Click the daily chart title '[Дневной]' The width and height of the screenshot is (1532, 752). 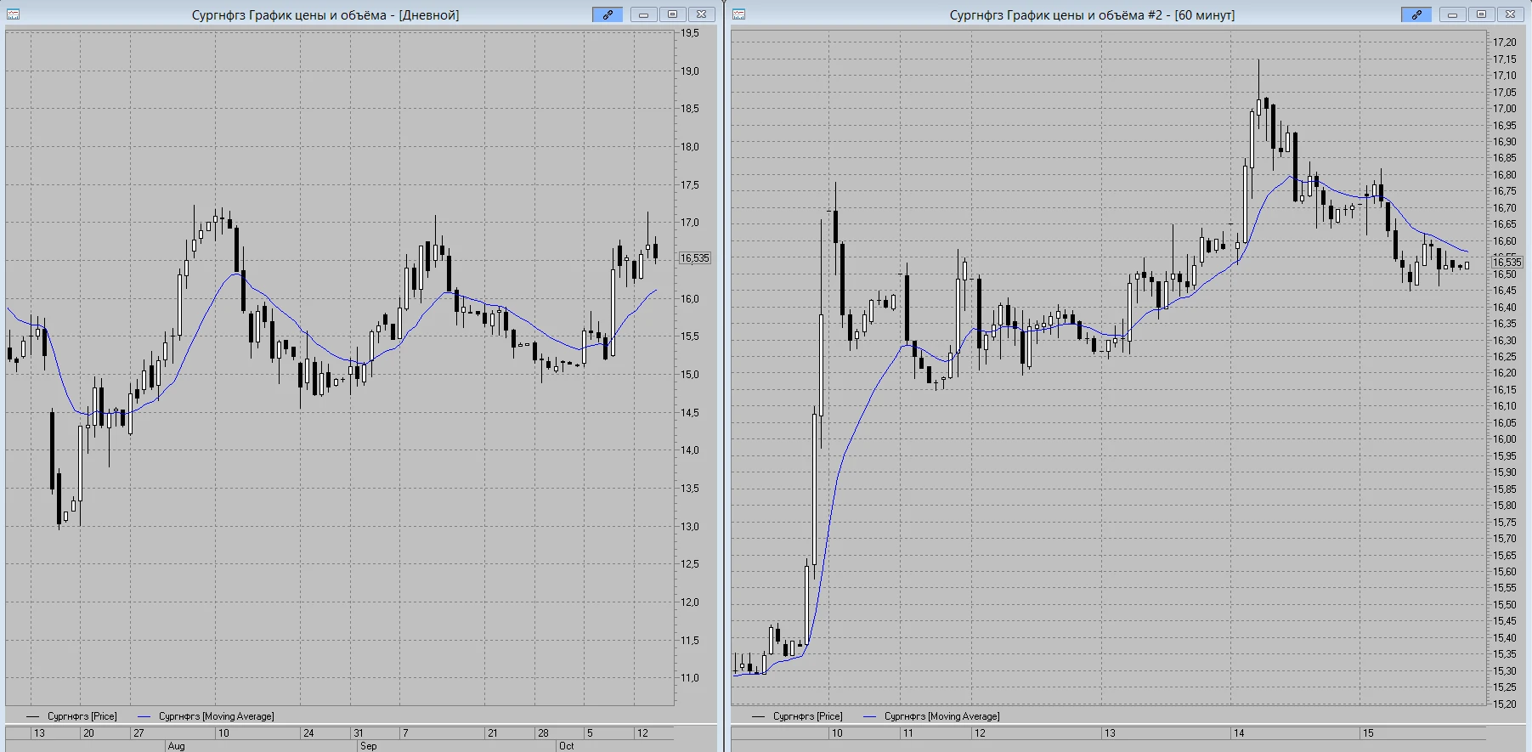[x=429, y=15]
